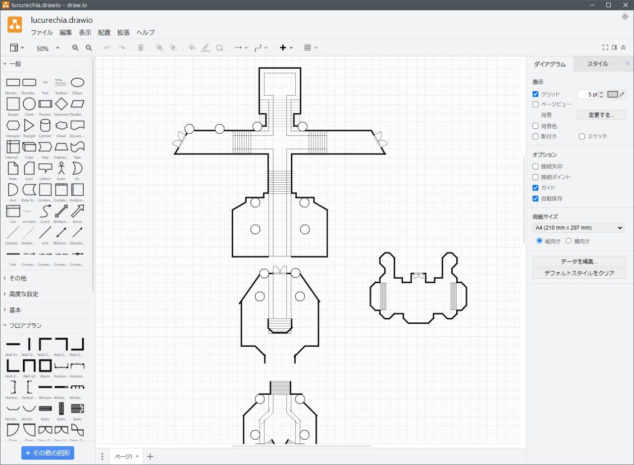The height and width of the screenshot is (465, 634).
Task: Select the Cylinder shape from the palette
Action: click(x=45, y=125)
